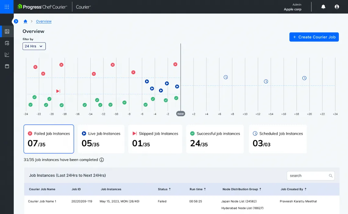Select the Live Job Instances filter card

click(x=101, y=139)
